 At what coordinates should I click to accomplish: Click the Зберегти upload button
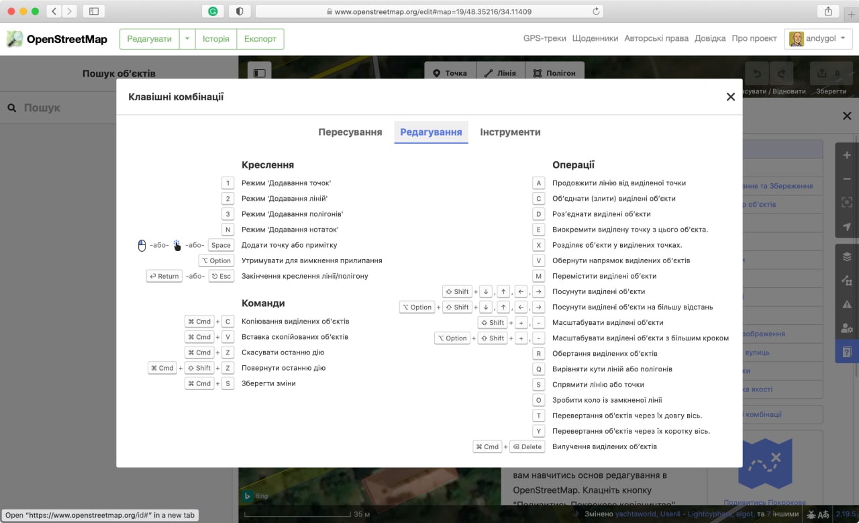(x=831, y=74)
